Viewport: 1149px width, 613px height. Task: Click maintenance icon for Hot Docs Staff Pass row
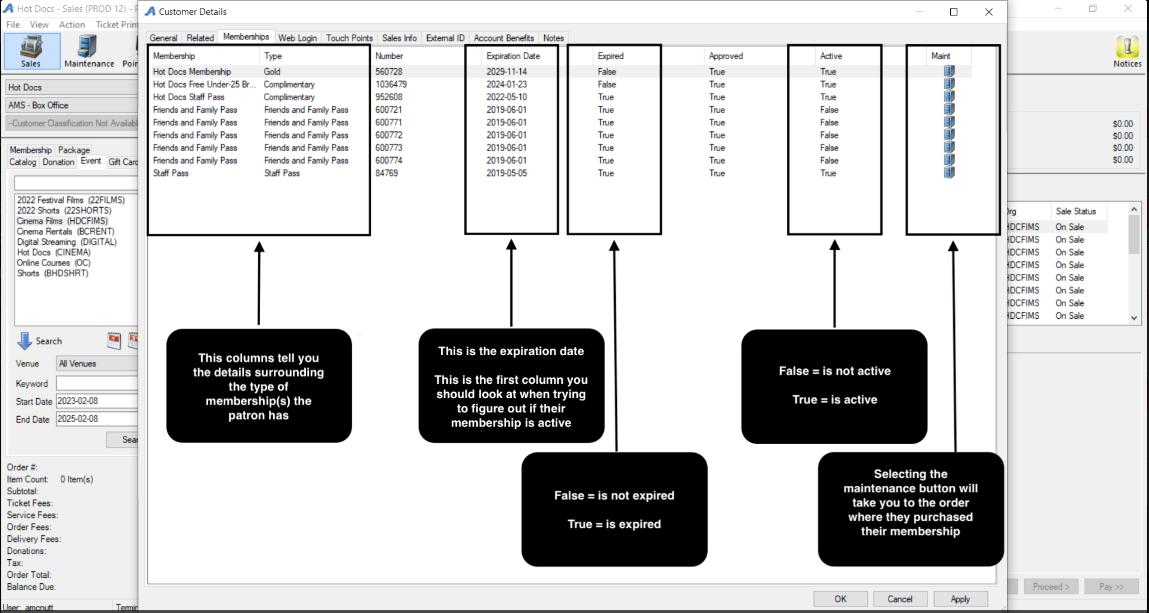point(949,97)
